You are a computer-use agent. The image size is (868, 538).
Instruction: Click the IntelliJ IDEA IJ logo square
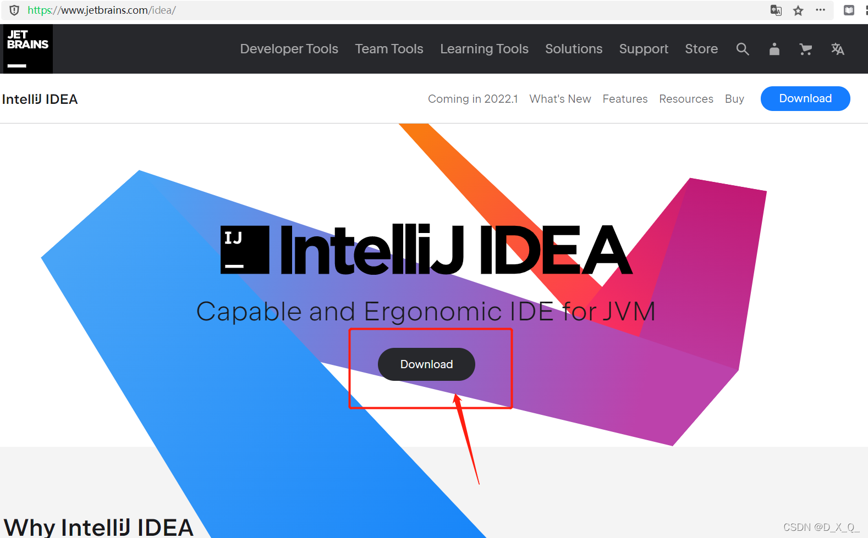point(245,249)
